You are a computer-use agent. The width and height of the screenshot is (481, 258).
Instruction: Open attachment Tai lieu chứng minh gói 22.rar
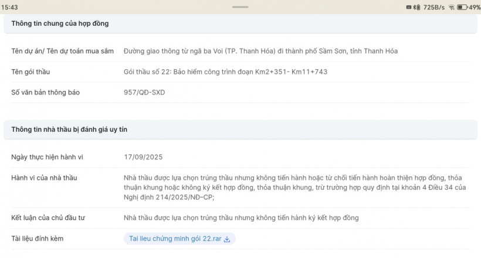pos(175,239)
